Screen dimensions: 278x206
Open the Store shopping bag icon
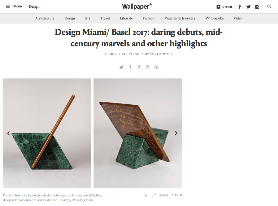point(219,6)
